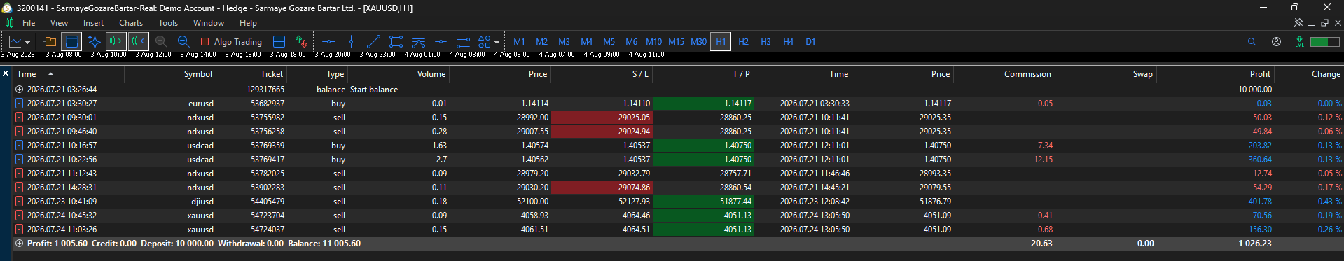The width and height of the screenshot is (1344, 261).
Task: Switch to the M15 timeframe
Action: click(676, 42)
